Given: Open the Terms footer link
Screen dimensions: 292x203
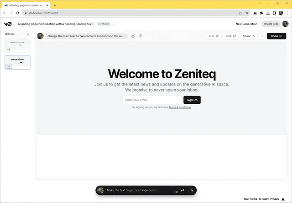Looking at the screenshot, I should click(254, 199).
